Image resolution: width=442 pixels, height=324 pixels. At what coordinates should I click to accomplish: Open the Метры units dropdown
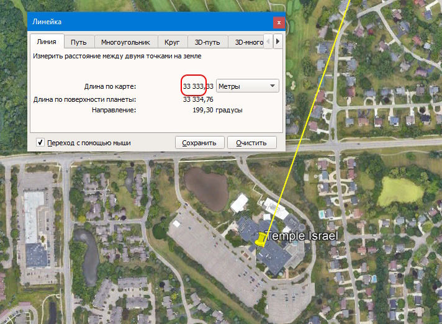coord(248,86)
